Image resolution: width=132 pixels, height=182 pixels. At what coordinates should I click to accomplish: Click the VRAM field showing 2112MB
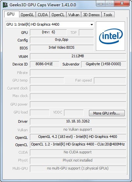pyautogui.click(x=78, y=56)
